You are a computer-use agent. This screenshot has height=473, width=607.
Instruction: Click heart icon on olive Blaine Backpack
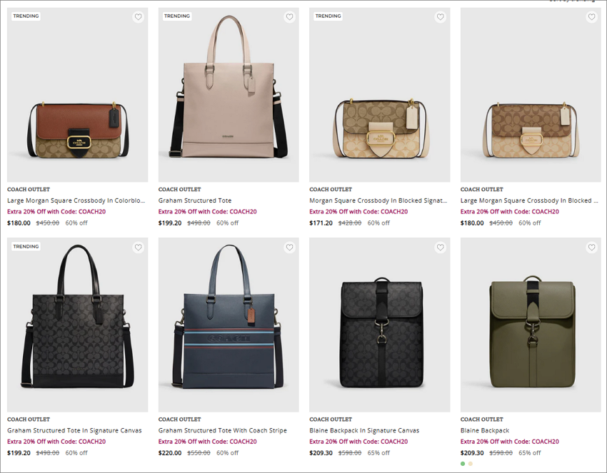coord(591,248)
